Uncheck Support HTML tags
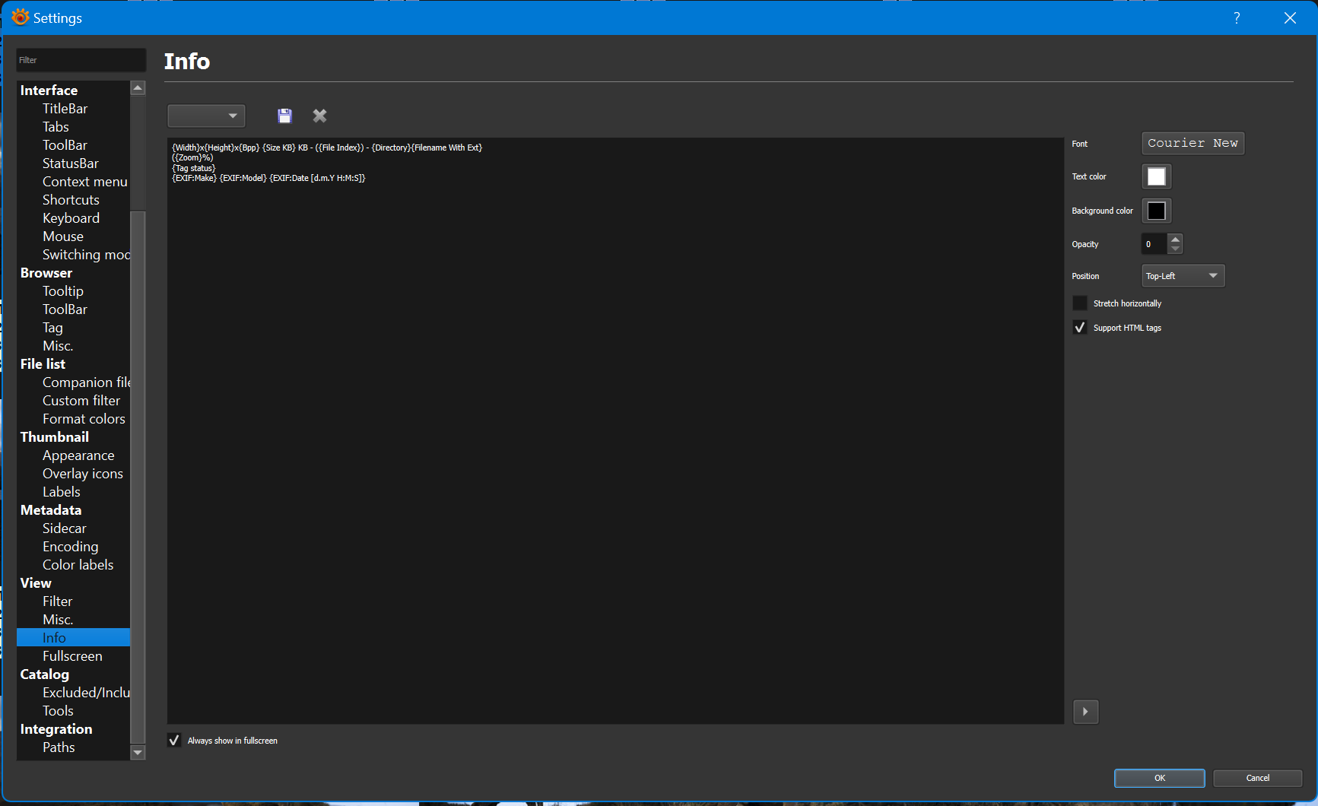Viewport: 1318px width, 806px height. coord(1080,328)
